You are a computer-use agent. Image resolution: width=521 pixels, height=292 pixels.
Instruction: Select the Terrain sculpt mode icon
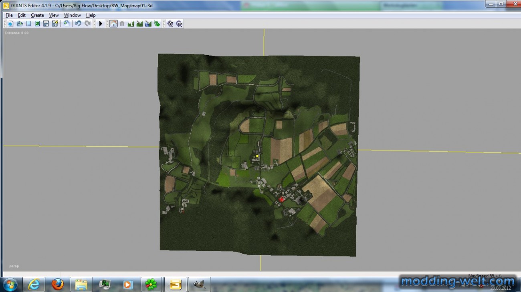pyautogui.click(x=131, y=24)
